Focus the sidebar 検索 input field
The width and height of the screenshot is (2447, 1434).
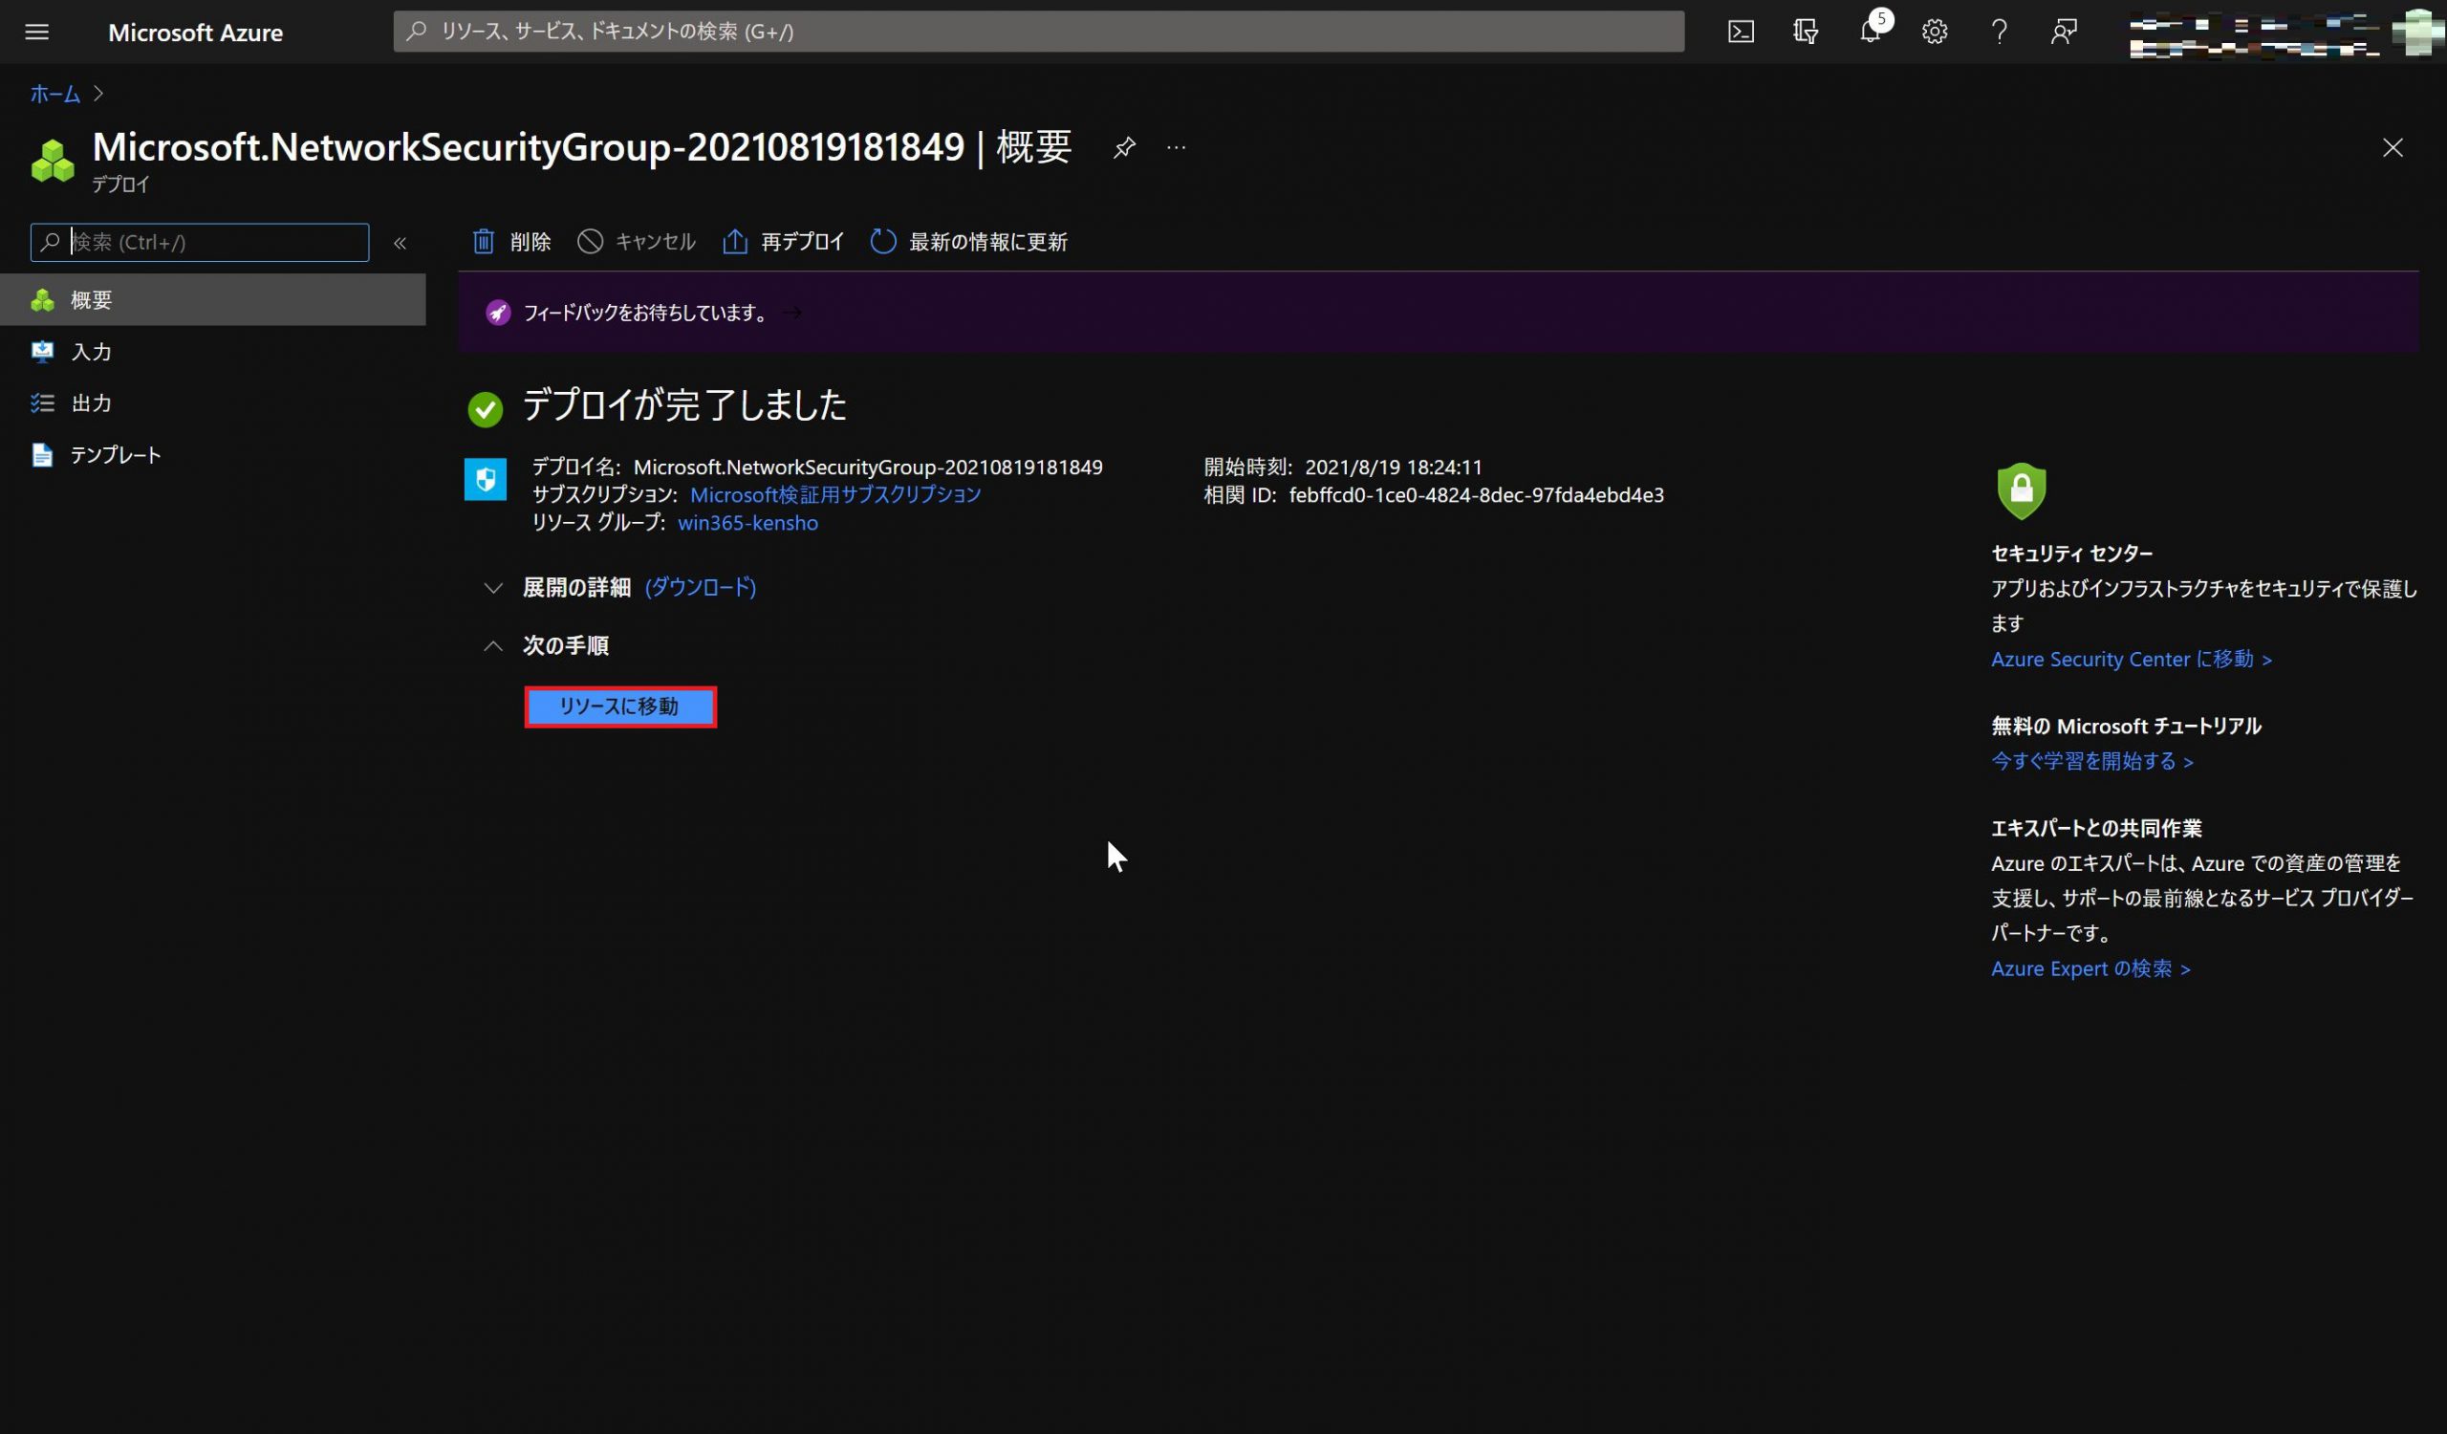click(x=213, y=243)
